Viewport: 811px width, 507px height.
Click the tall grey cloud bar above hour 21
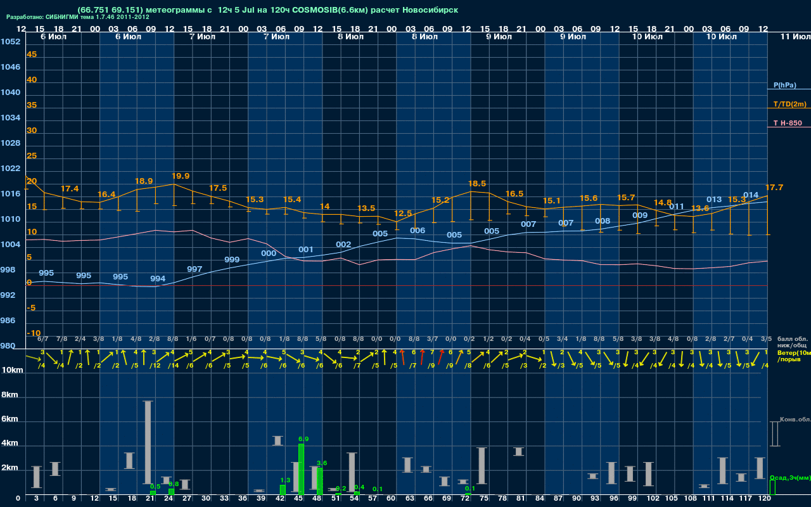click(148, 442)
